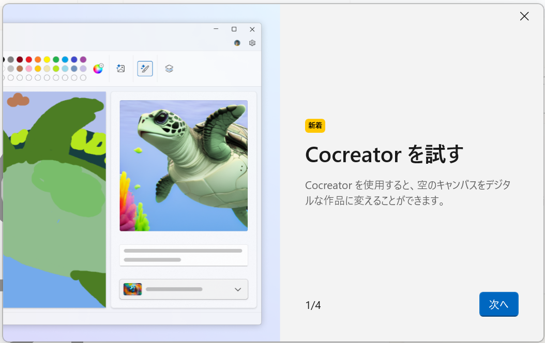Click the 次へ button
Image resolution: width=545 pixels, height=343 pixels.
click(x=498, y=304)
